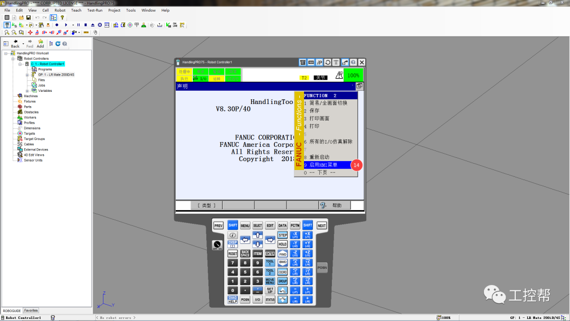The image size is (570, 321).
Task: Toggle the STEP key on pendant
Action: click(282, 235)
